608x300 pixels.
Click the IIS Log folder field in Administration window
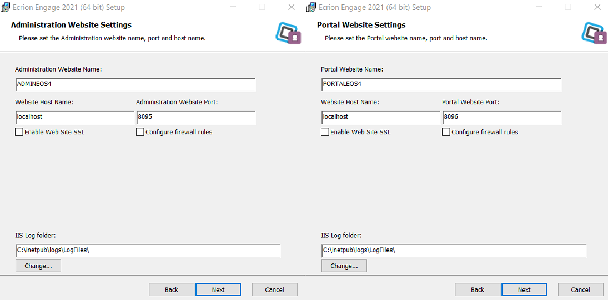click(x=148, y=251)
